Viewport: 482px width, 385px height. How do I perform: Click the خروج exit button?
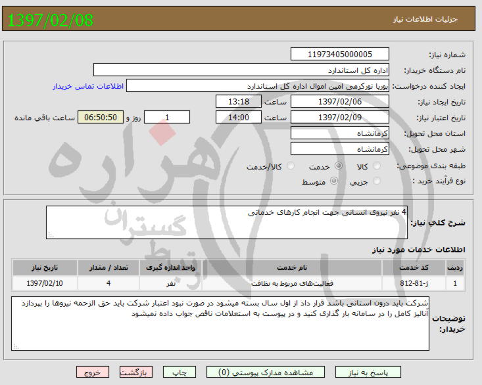[93, 372]
